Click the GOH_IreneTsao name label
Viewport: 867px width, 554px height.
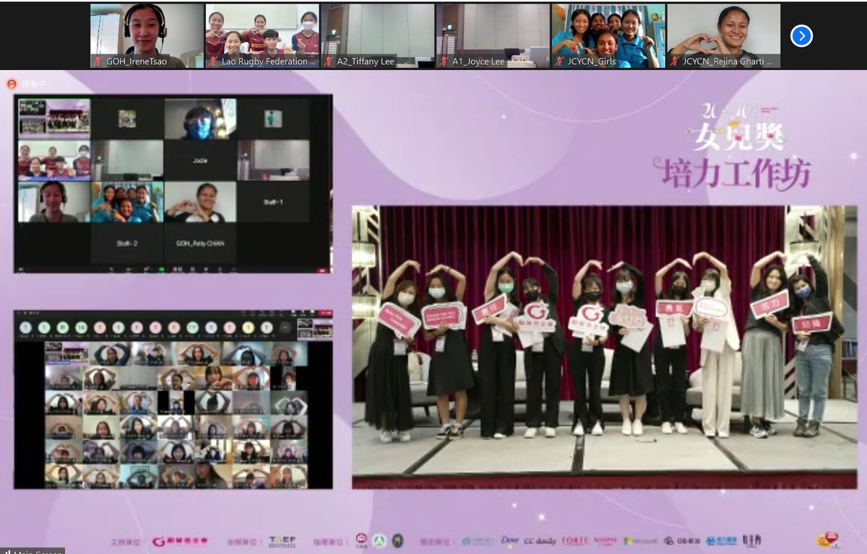point(137,61)
